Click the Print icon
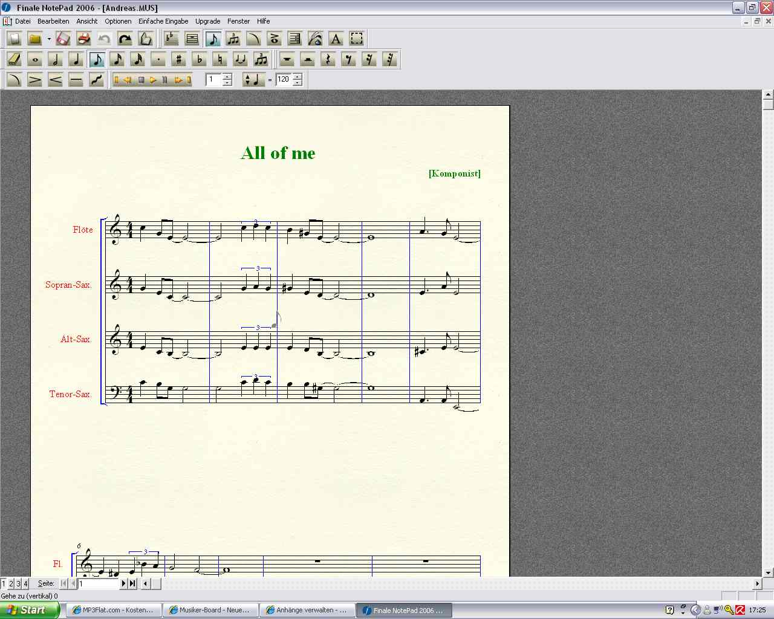The image size is (774, 619). point(83,39)
